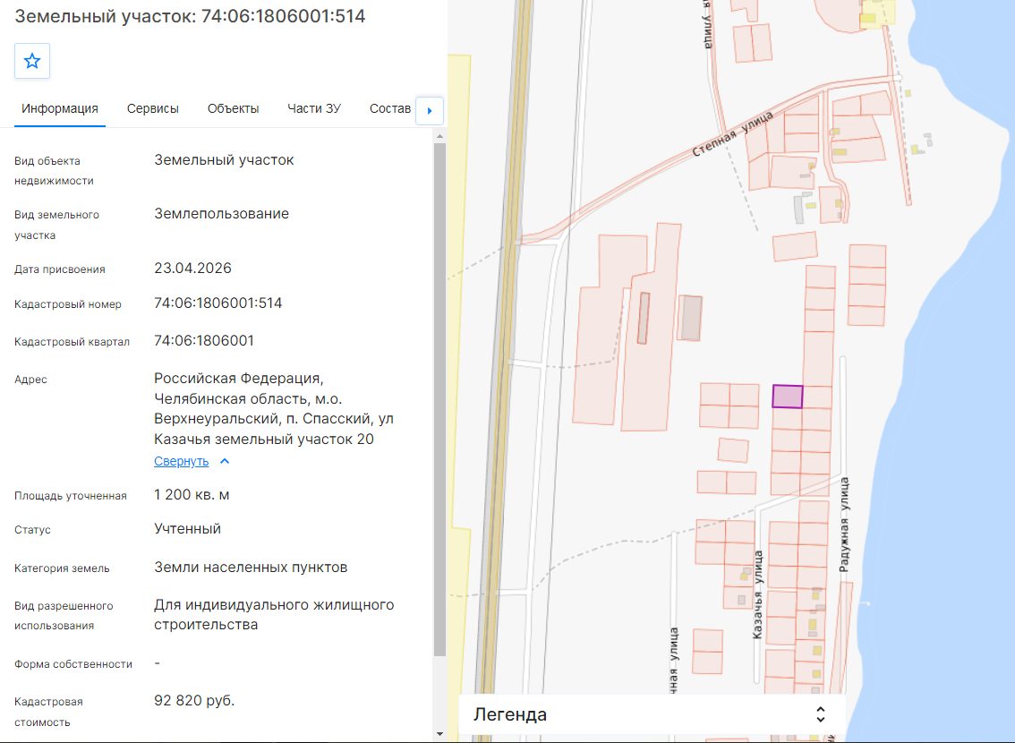This screenshot has width=1015, height=743.
Task: Collapse address with Свернуть link
Action: click(181, 461)
